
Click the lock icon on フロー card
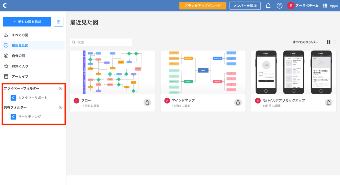[x=147, y=103]
